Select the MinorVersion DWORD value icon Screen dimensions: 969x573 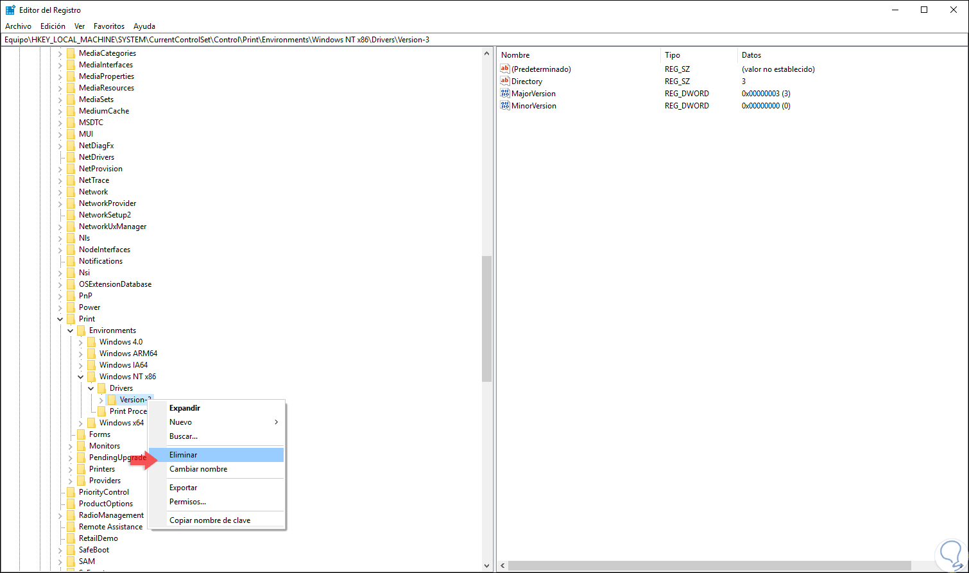tap(505, 106)
